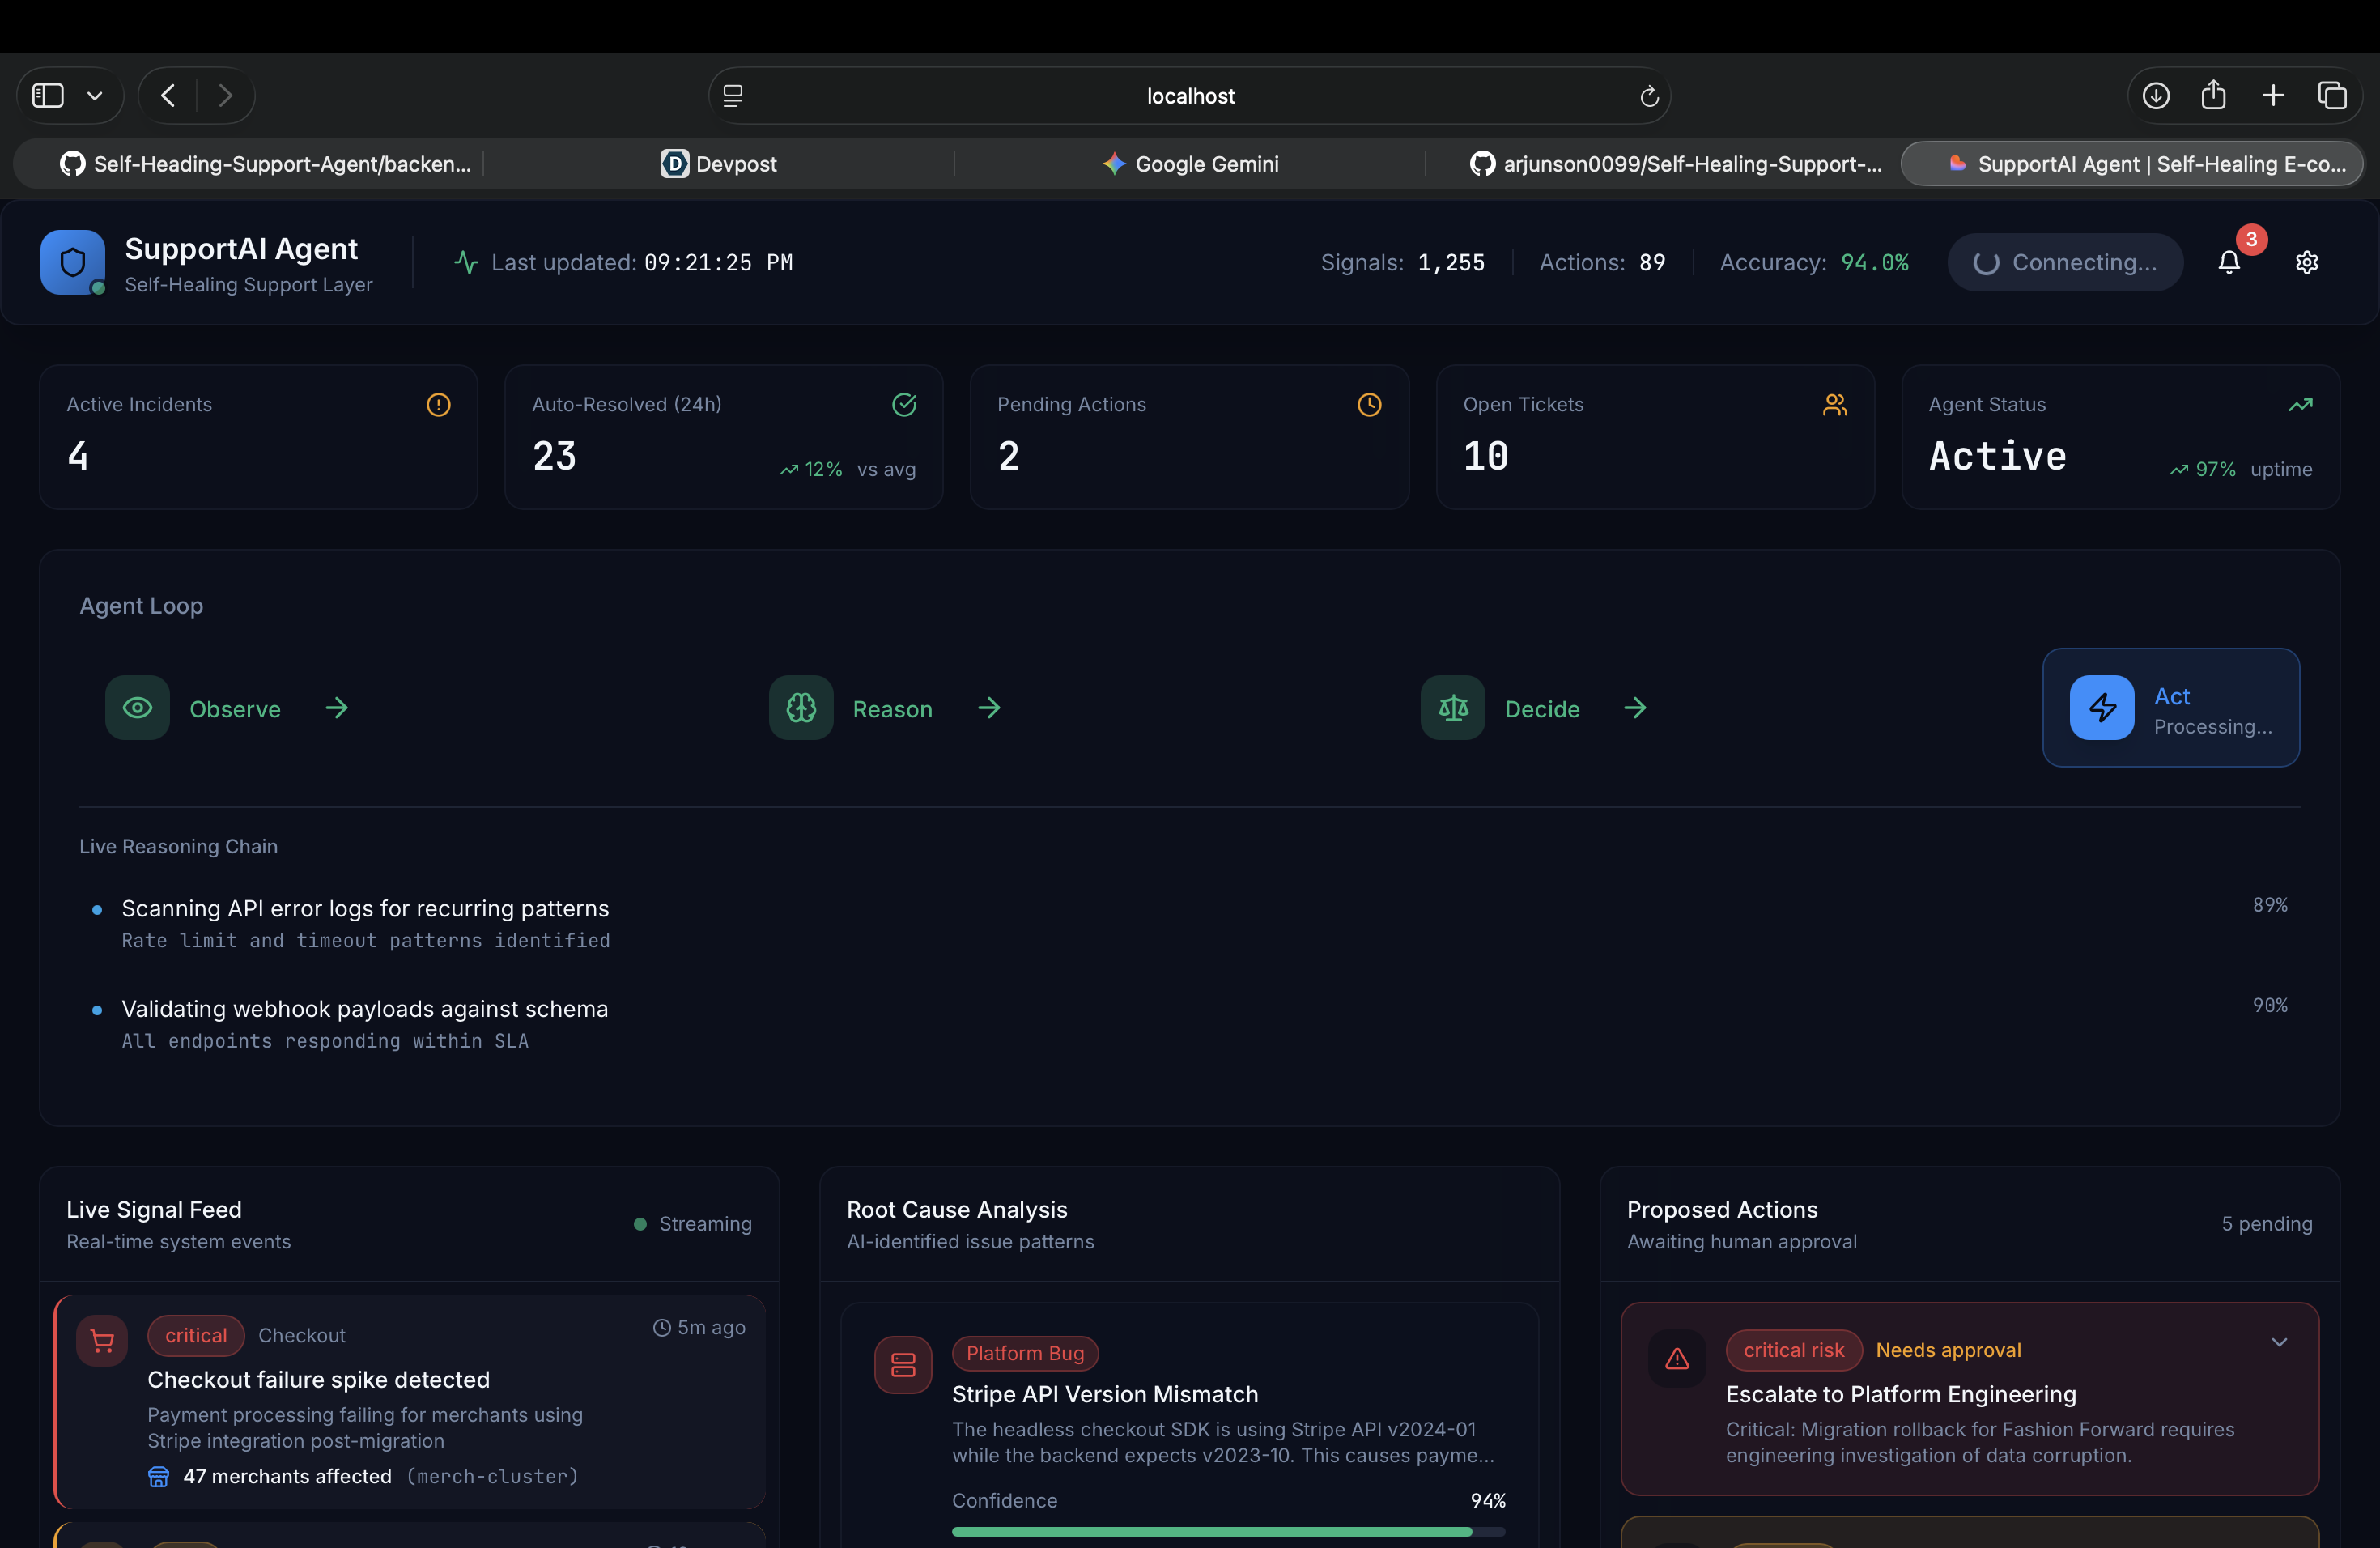Screen dimensions: 2380x1548
Task: Click the Reason brain icon
Action: pos(800,708)
